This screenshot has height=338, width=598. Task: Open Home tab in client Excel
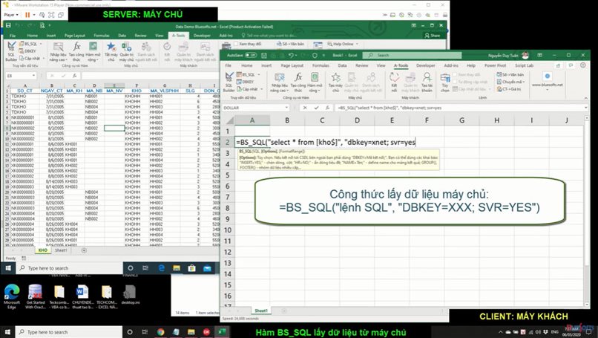[247, 65]
